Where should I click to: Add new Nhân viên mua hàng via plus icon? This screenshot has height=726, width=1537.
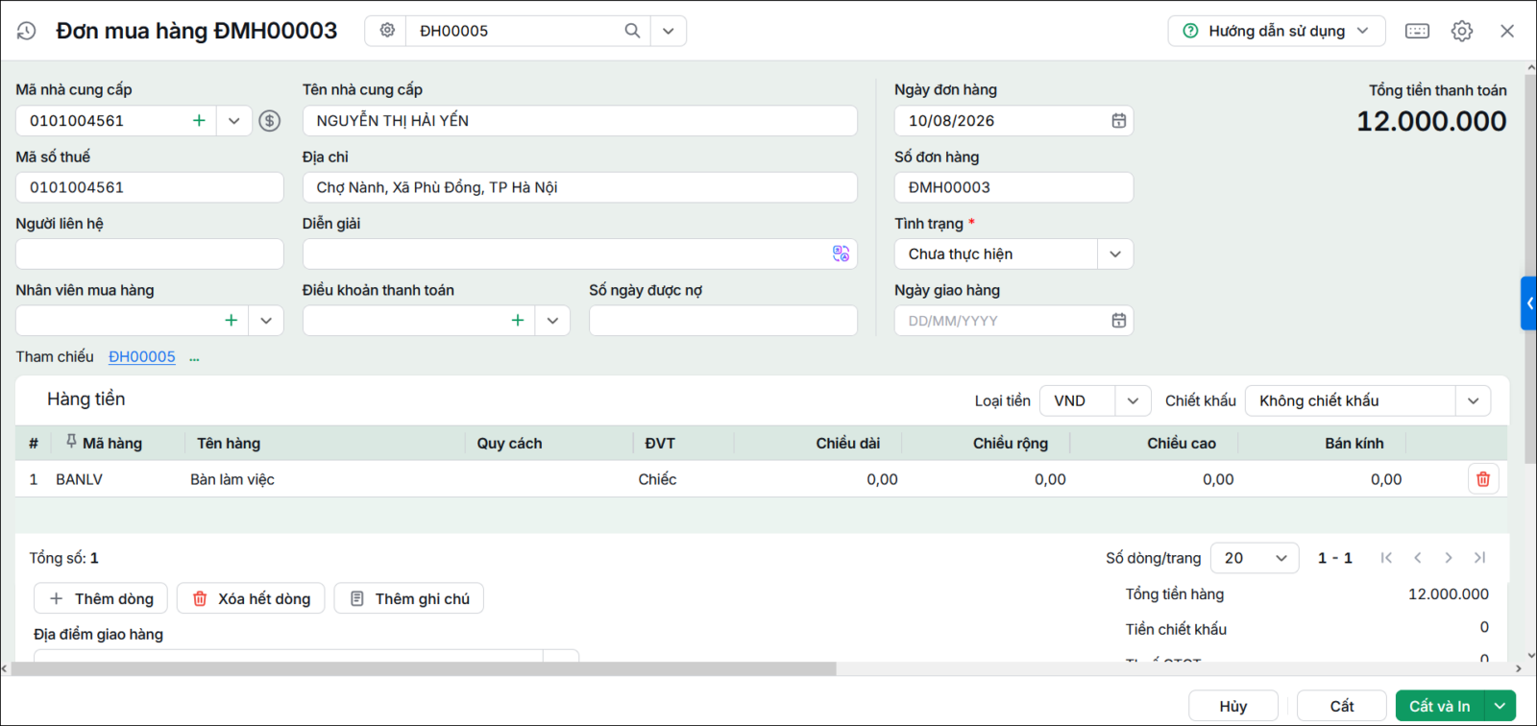(231, 321)
